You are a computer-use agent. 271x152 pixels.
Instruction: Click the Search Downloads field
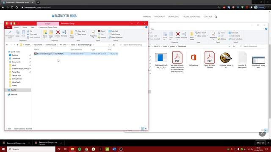click(252, 46)
